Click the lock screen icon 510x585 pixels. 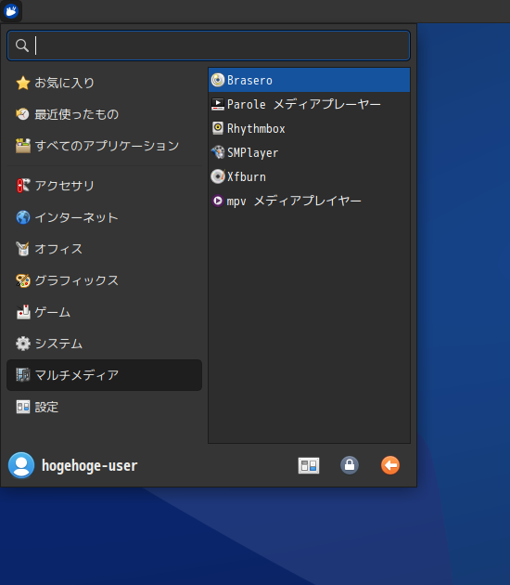349,465
